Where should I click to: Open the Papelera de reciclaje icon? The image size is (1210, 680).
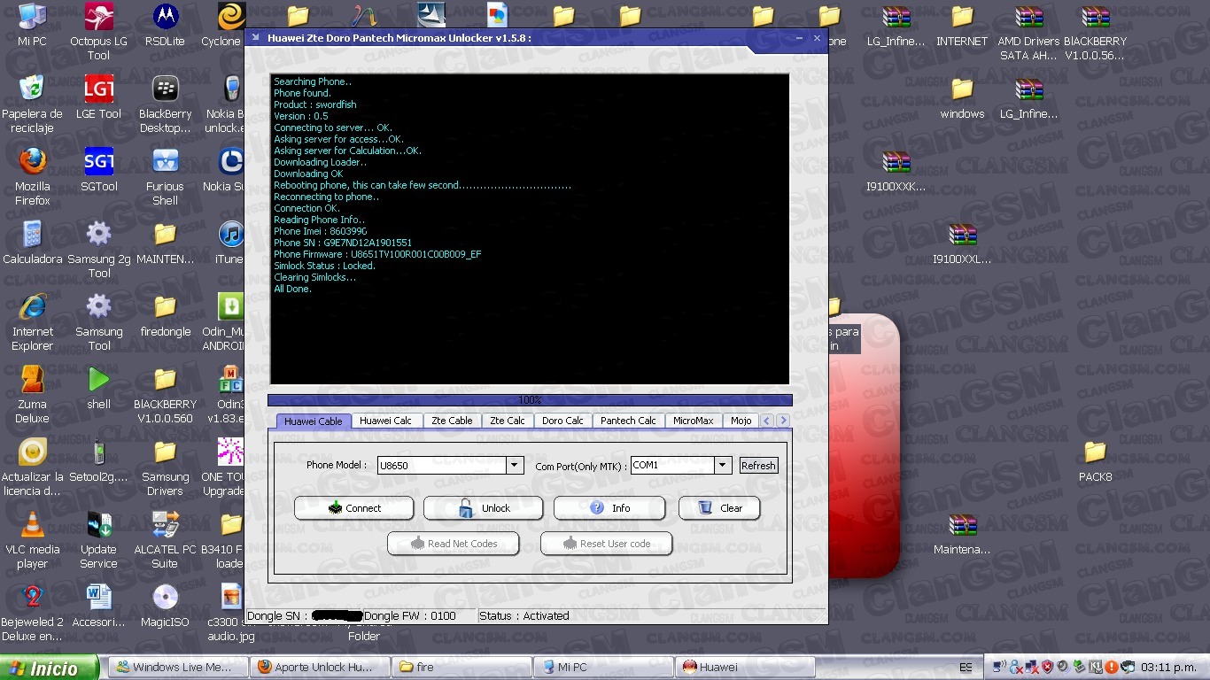[x=32, y=104]
